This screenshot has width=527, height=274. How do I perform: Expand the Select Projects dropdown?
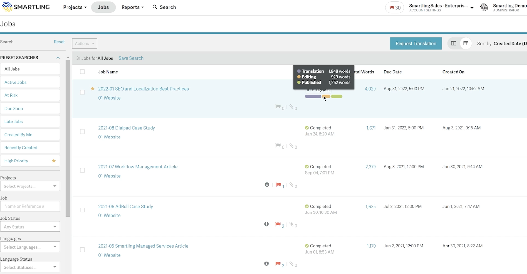click(30, 186)
